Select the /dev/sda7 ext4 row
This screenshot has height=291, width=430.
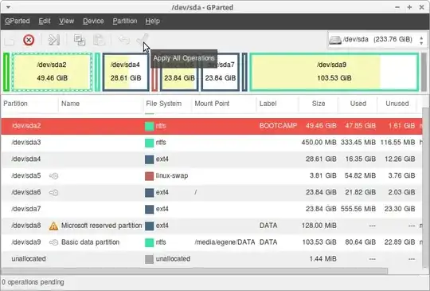(x=212, y=209)
